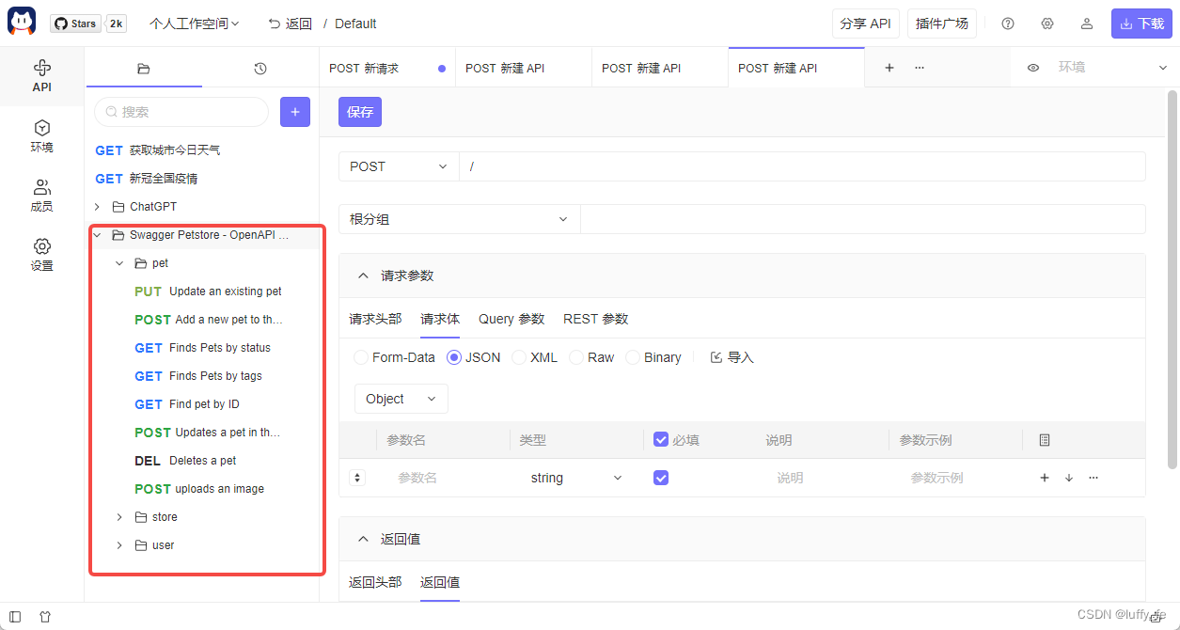Uncheck the required checkbox on the parameter row
Image resolution: width=1180 pixels, height=630 pixels.
point(661,478)
